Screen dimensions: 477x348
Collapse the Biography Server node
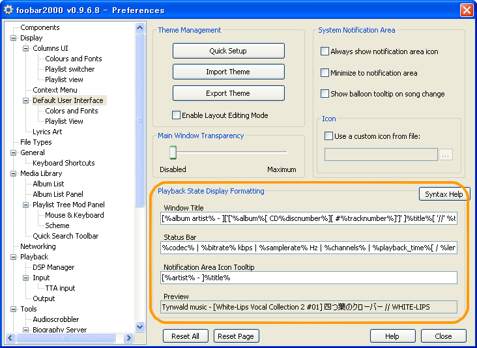[x=26, y=330]
